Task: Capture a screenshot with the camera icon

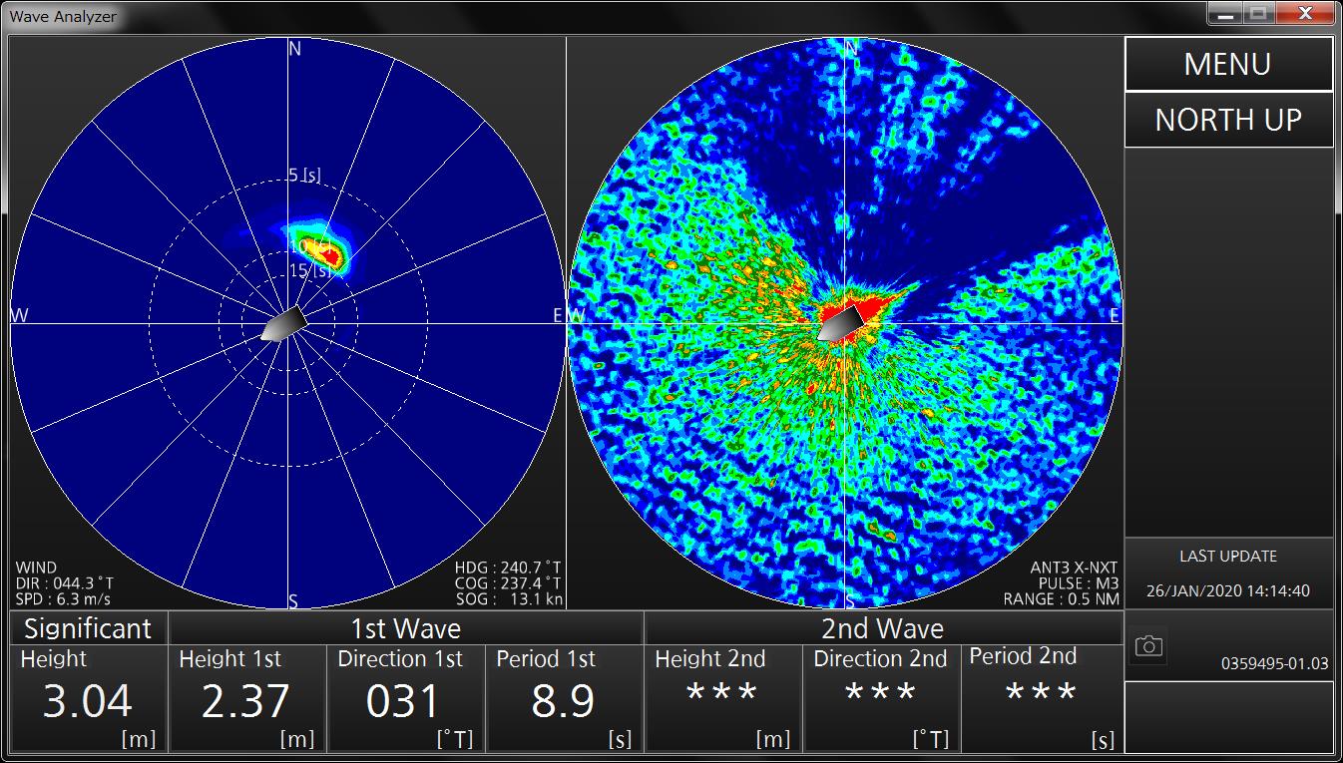Action: point(1148,647)
